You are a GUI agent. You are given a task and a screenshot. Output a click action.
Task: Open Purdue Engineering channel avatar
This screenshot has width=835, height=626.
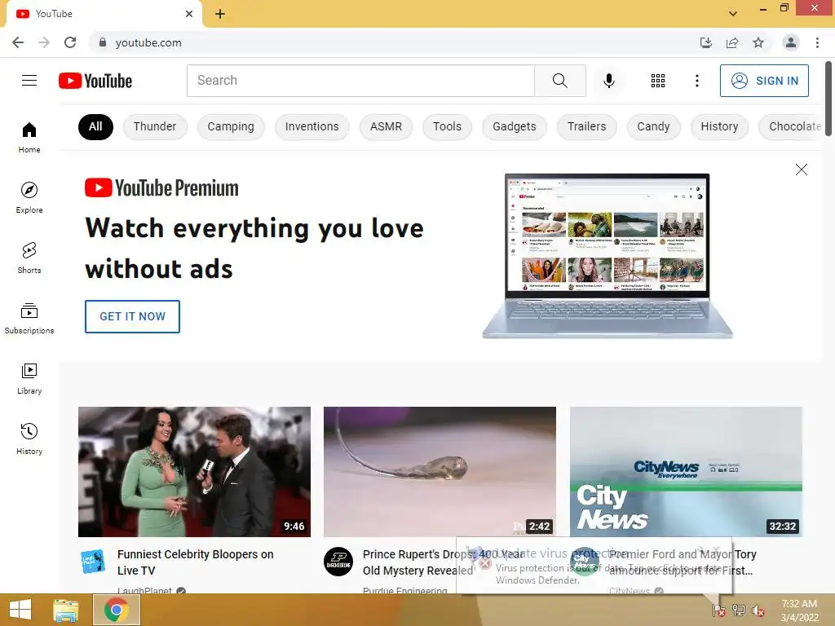pyautogui.click(x=338, y=562)
